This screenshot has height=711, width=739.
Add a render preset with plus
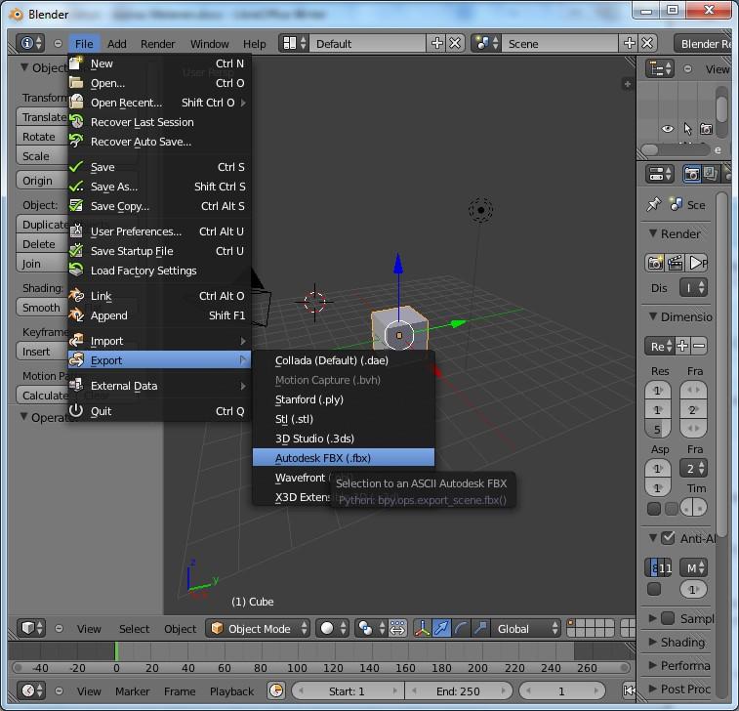point(682,346)
